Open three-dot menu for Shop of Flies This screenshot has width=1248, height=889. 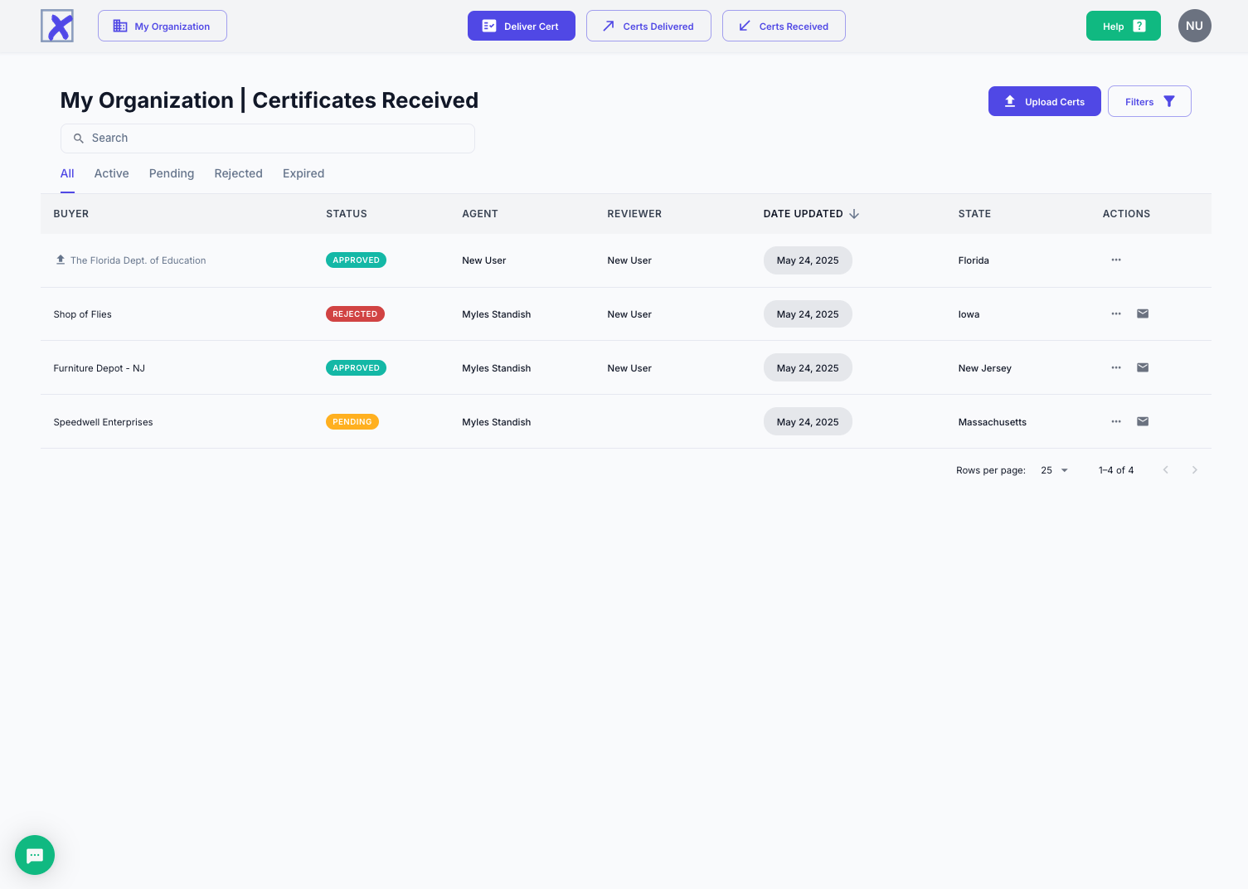pyautogui.click(x=1116, y=313)
